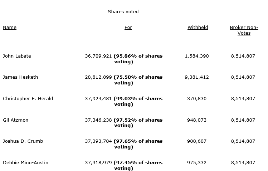The height and width of the screenshot is (171, 268).
Task: Click the 75.50% of shares voting text
Action: (138, 80)
